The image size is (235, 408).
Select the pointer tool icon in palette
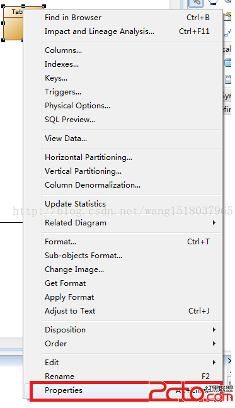196,3
